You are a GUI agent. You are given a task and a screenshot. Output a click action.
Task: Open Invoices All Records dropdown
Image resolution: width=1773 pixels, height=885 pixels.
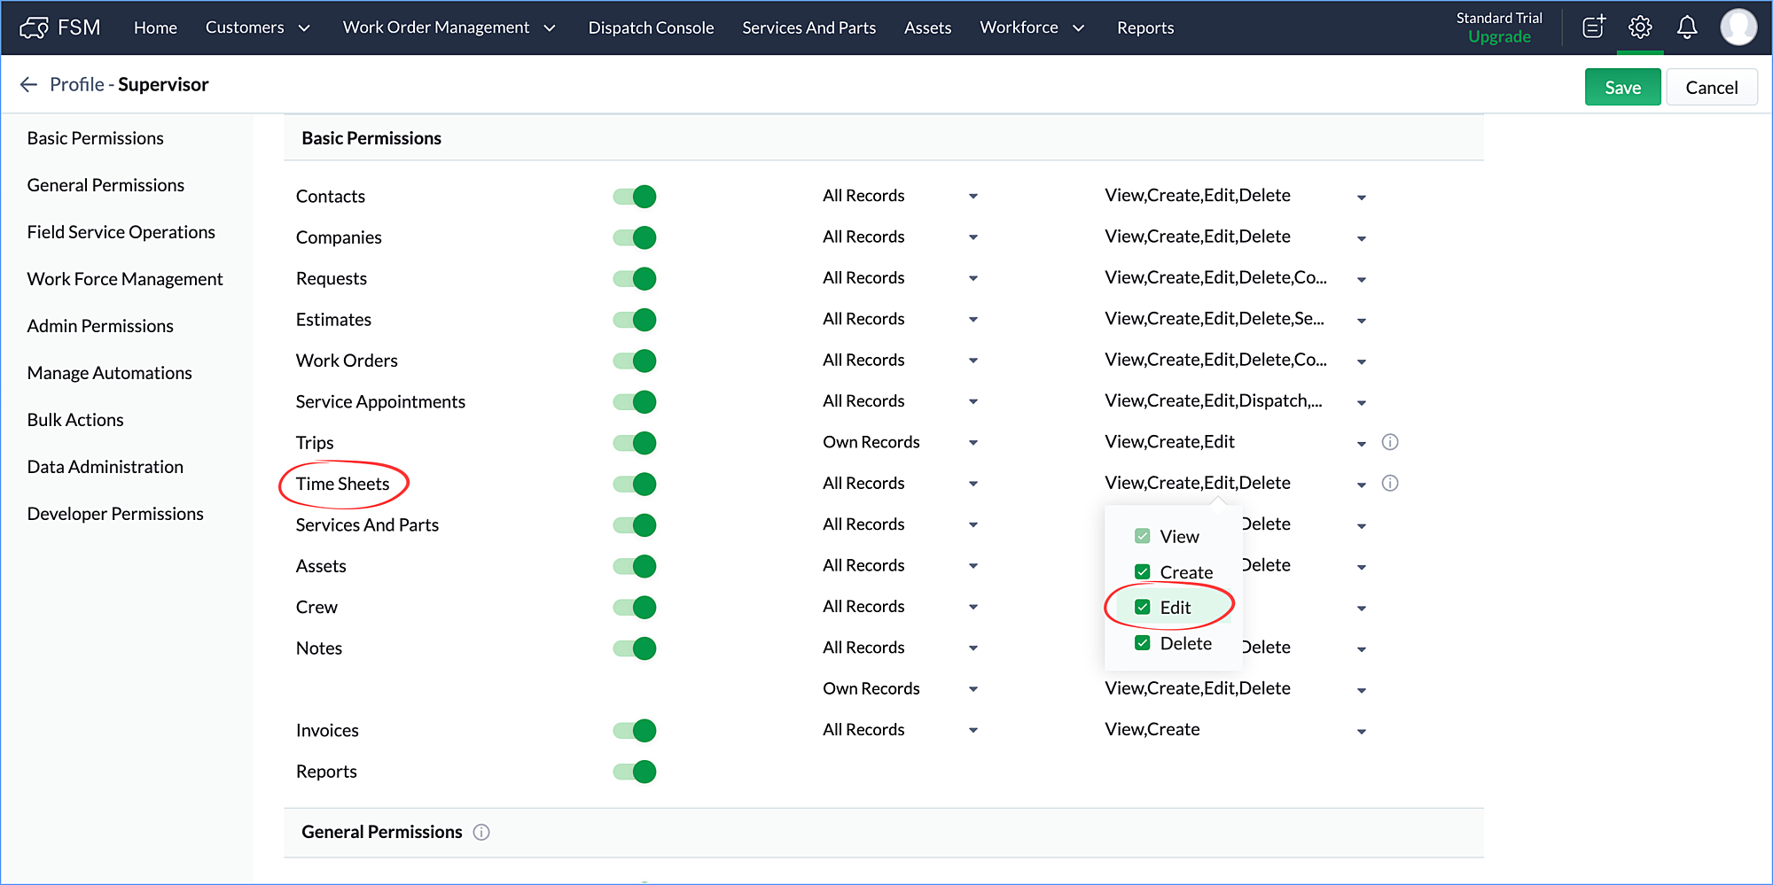900,730
